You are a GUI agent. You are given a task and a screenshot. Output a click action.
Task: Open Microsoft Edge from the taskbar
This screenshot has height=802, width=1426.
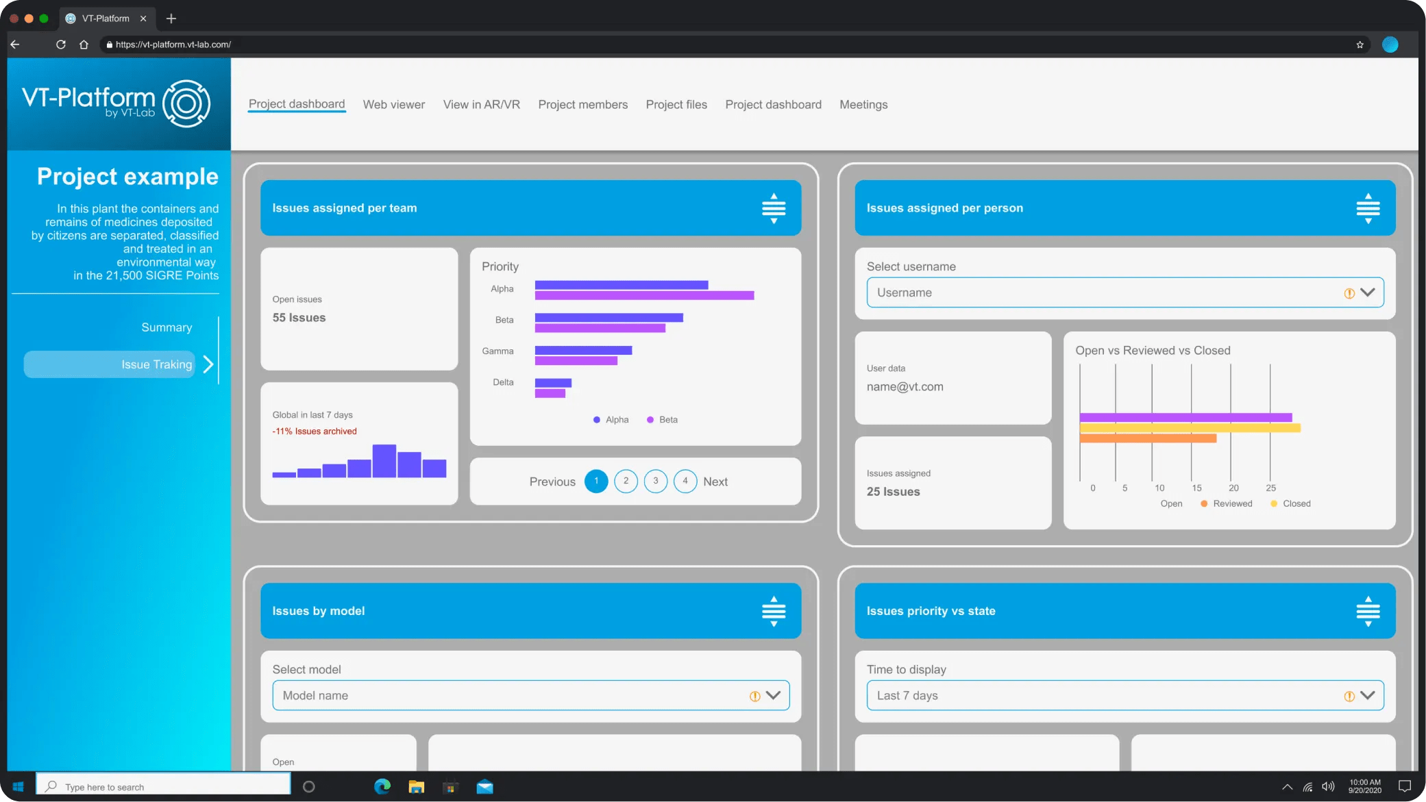point(382,786)
